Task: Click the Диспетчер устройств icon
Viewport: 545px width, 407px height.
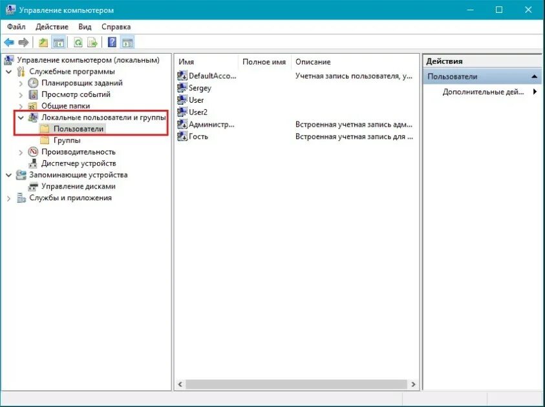Action: (x=33, y=163)
